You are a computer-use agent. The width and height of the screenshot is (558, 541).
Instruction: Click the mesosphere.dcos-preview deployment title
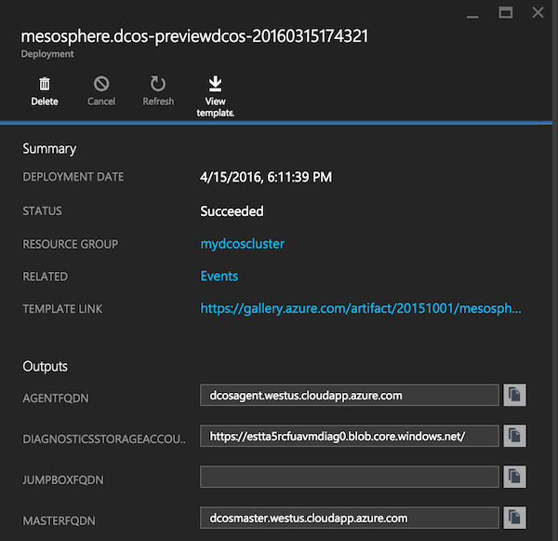pos(194,36)
